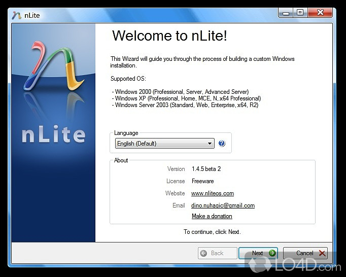Image resolution: width=346 pixels, height=277 pixels.
Task: Click the blue help icon beside Language
Action: 222,144
